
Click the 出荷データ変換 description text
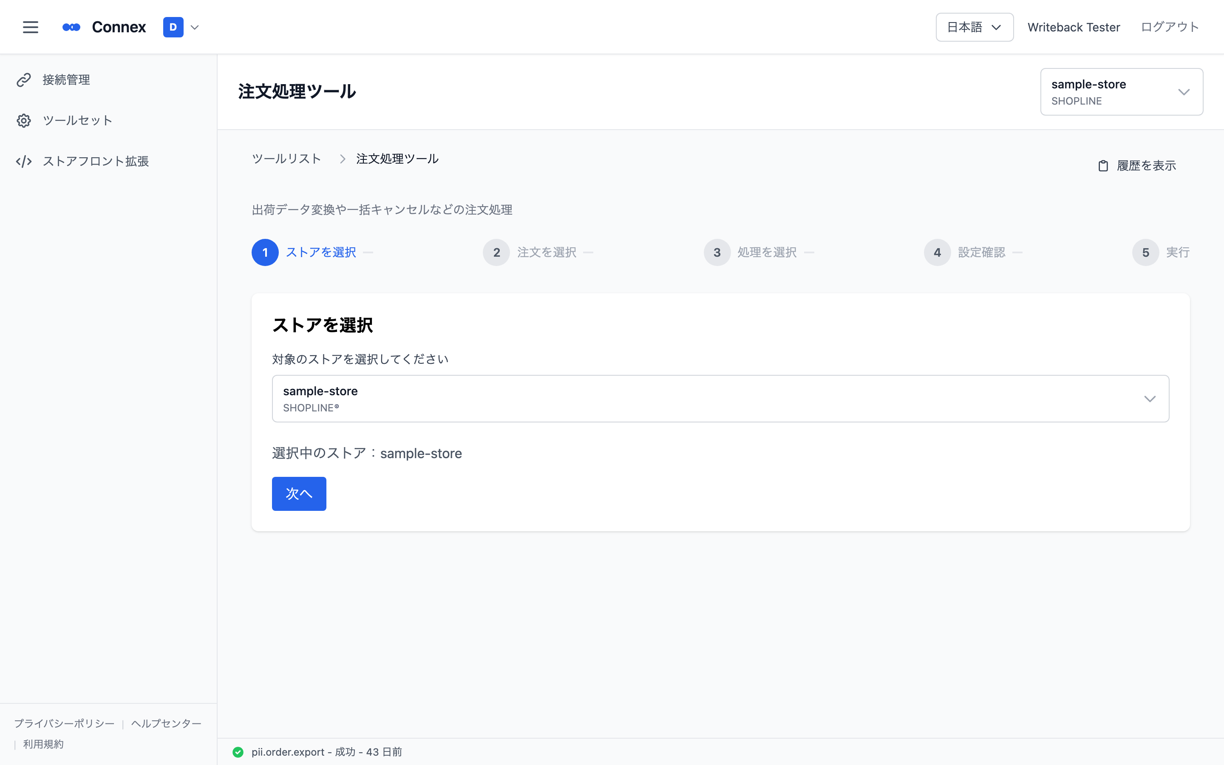(382, 210)
